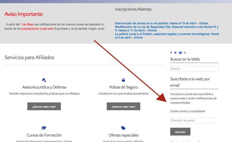232x142 pixels.
Task: Click the phone contact icon
Action: click(x=185, y=53)
